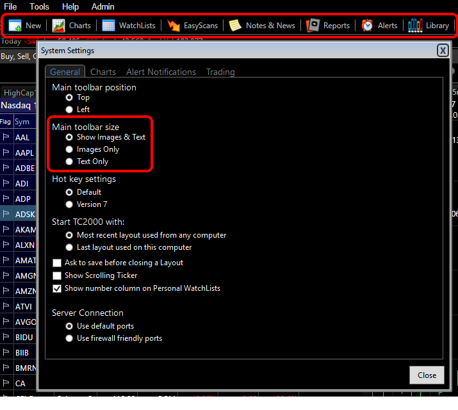458x410 pixels.
Task: Switch to Alert Notifications tab
Action: [161, 72]
